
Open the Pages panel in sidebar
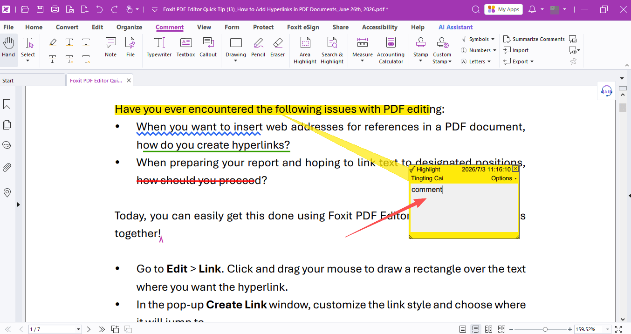tap(7, 125)
